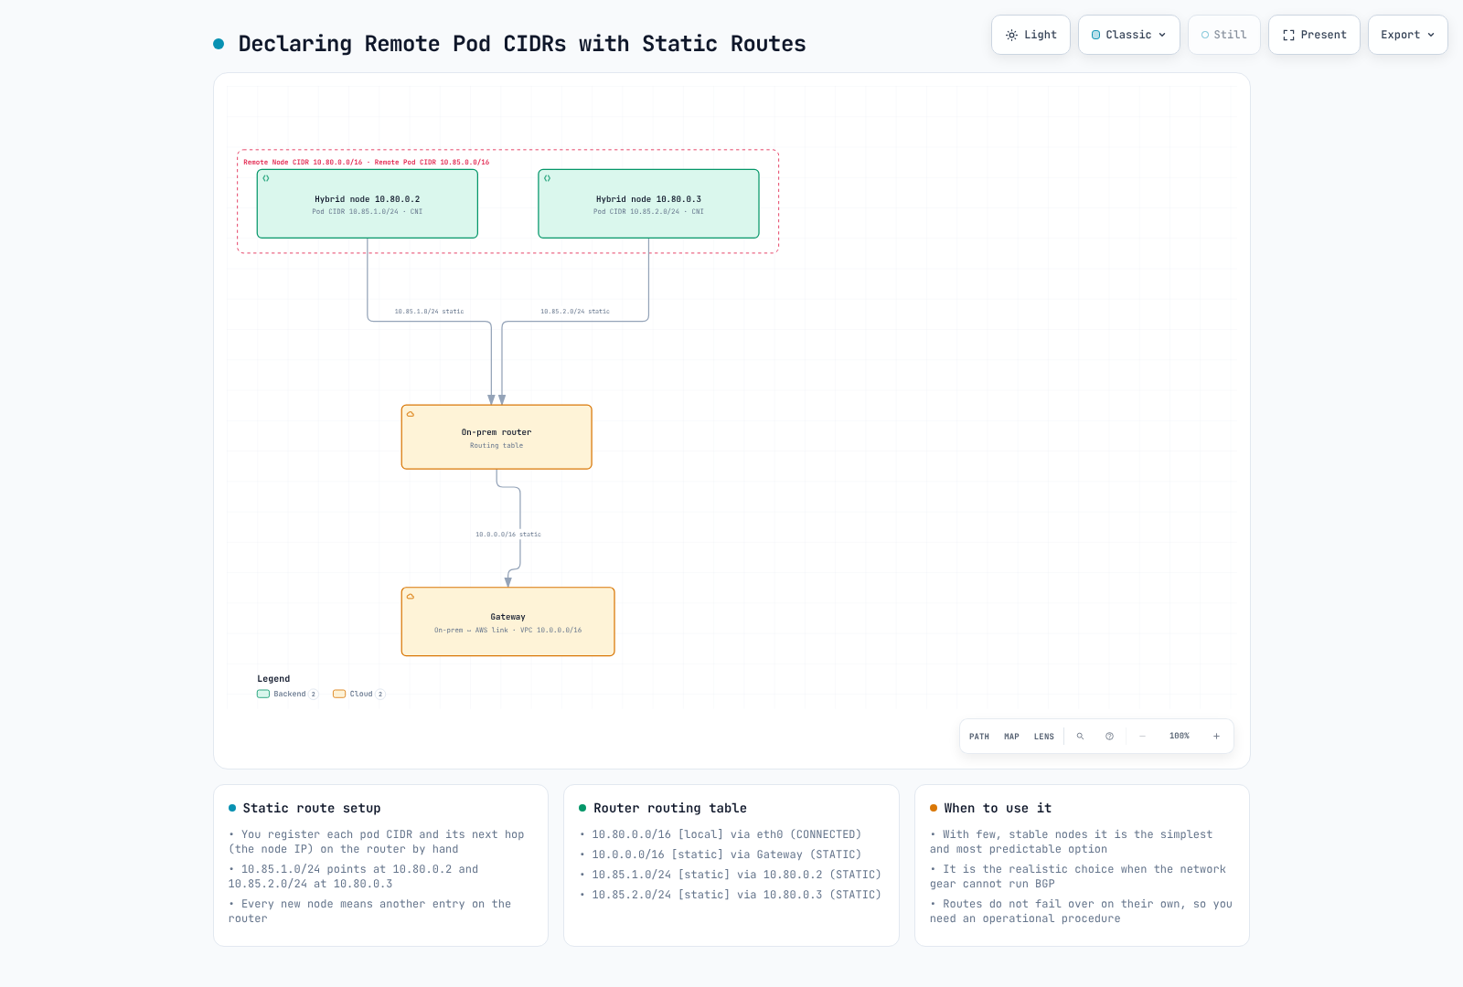The width and height of the screenshot is (1463, 987).
Task: Click the Legend heading
Action: tap(273, 679)
